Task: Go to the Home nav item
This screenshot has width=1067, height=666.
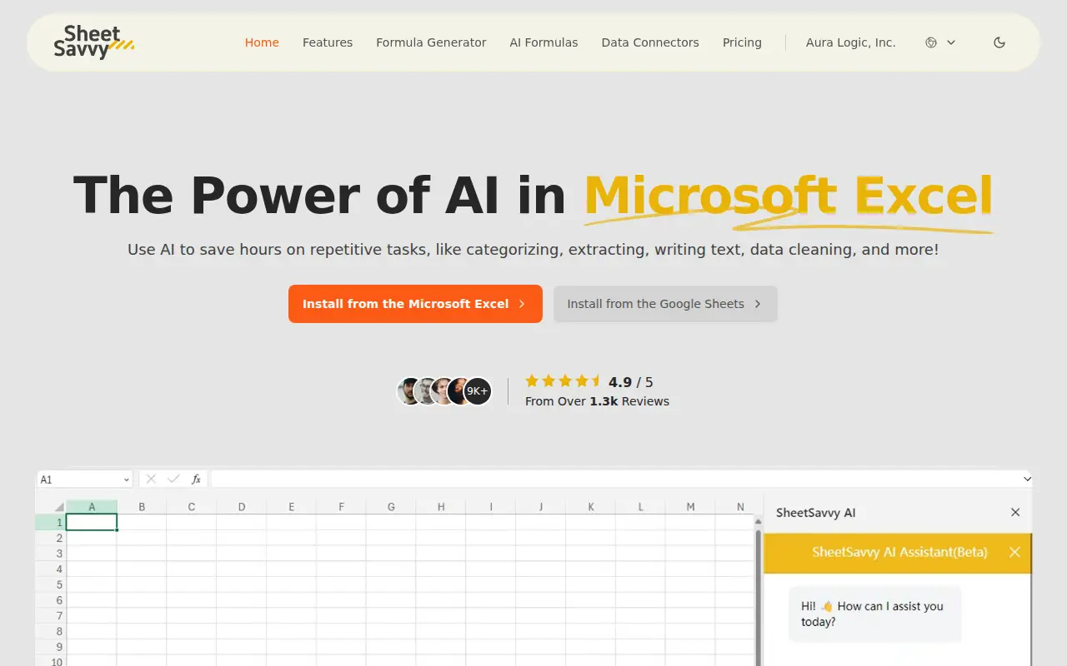Action: pos(262,42)
